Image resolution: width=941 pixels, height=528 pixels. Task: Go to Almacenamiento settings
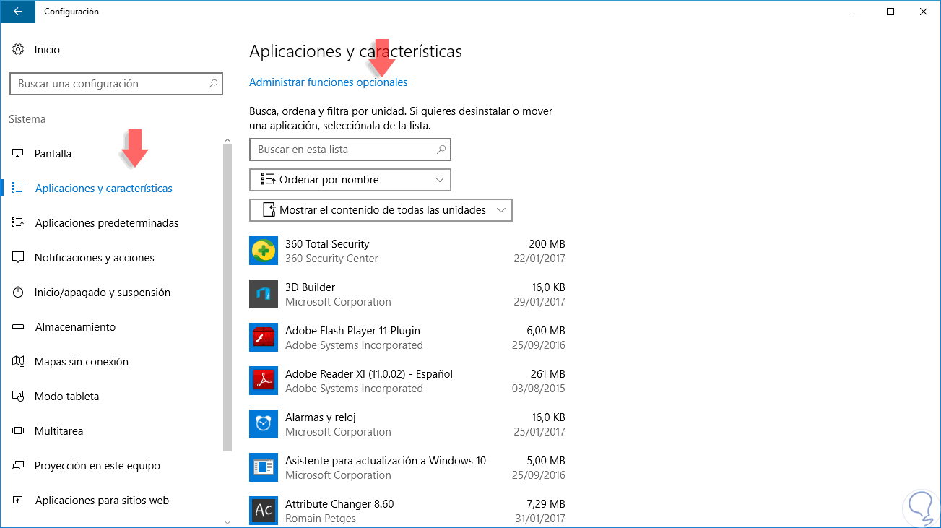pos(75,327)
